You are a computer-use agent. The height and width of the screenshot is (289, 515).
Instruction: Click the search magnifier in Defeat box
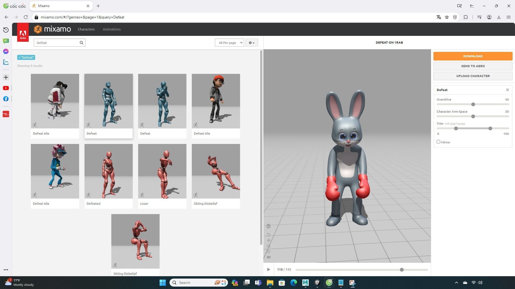coord(82,43)
